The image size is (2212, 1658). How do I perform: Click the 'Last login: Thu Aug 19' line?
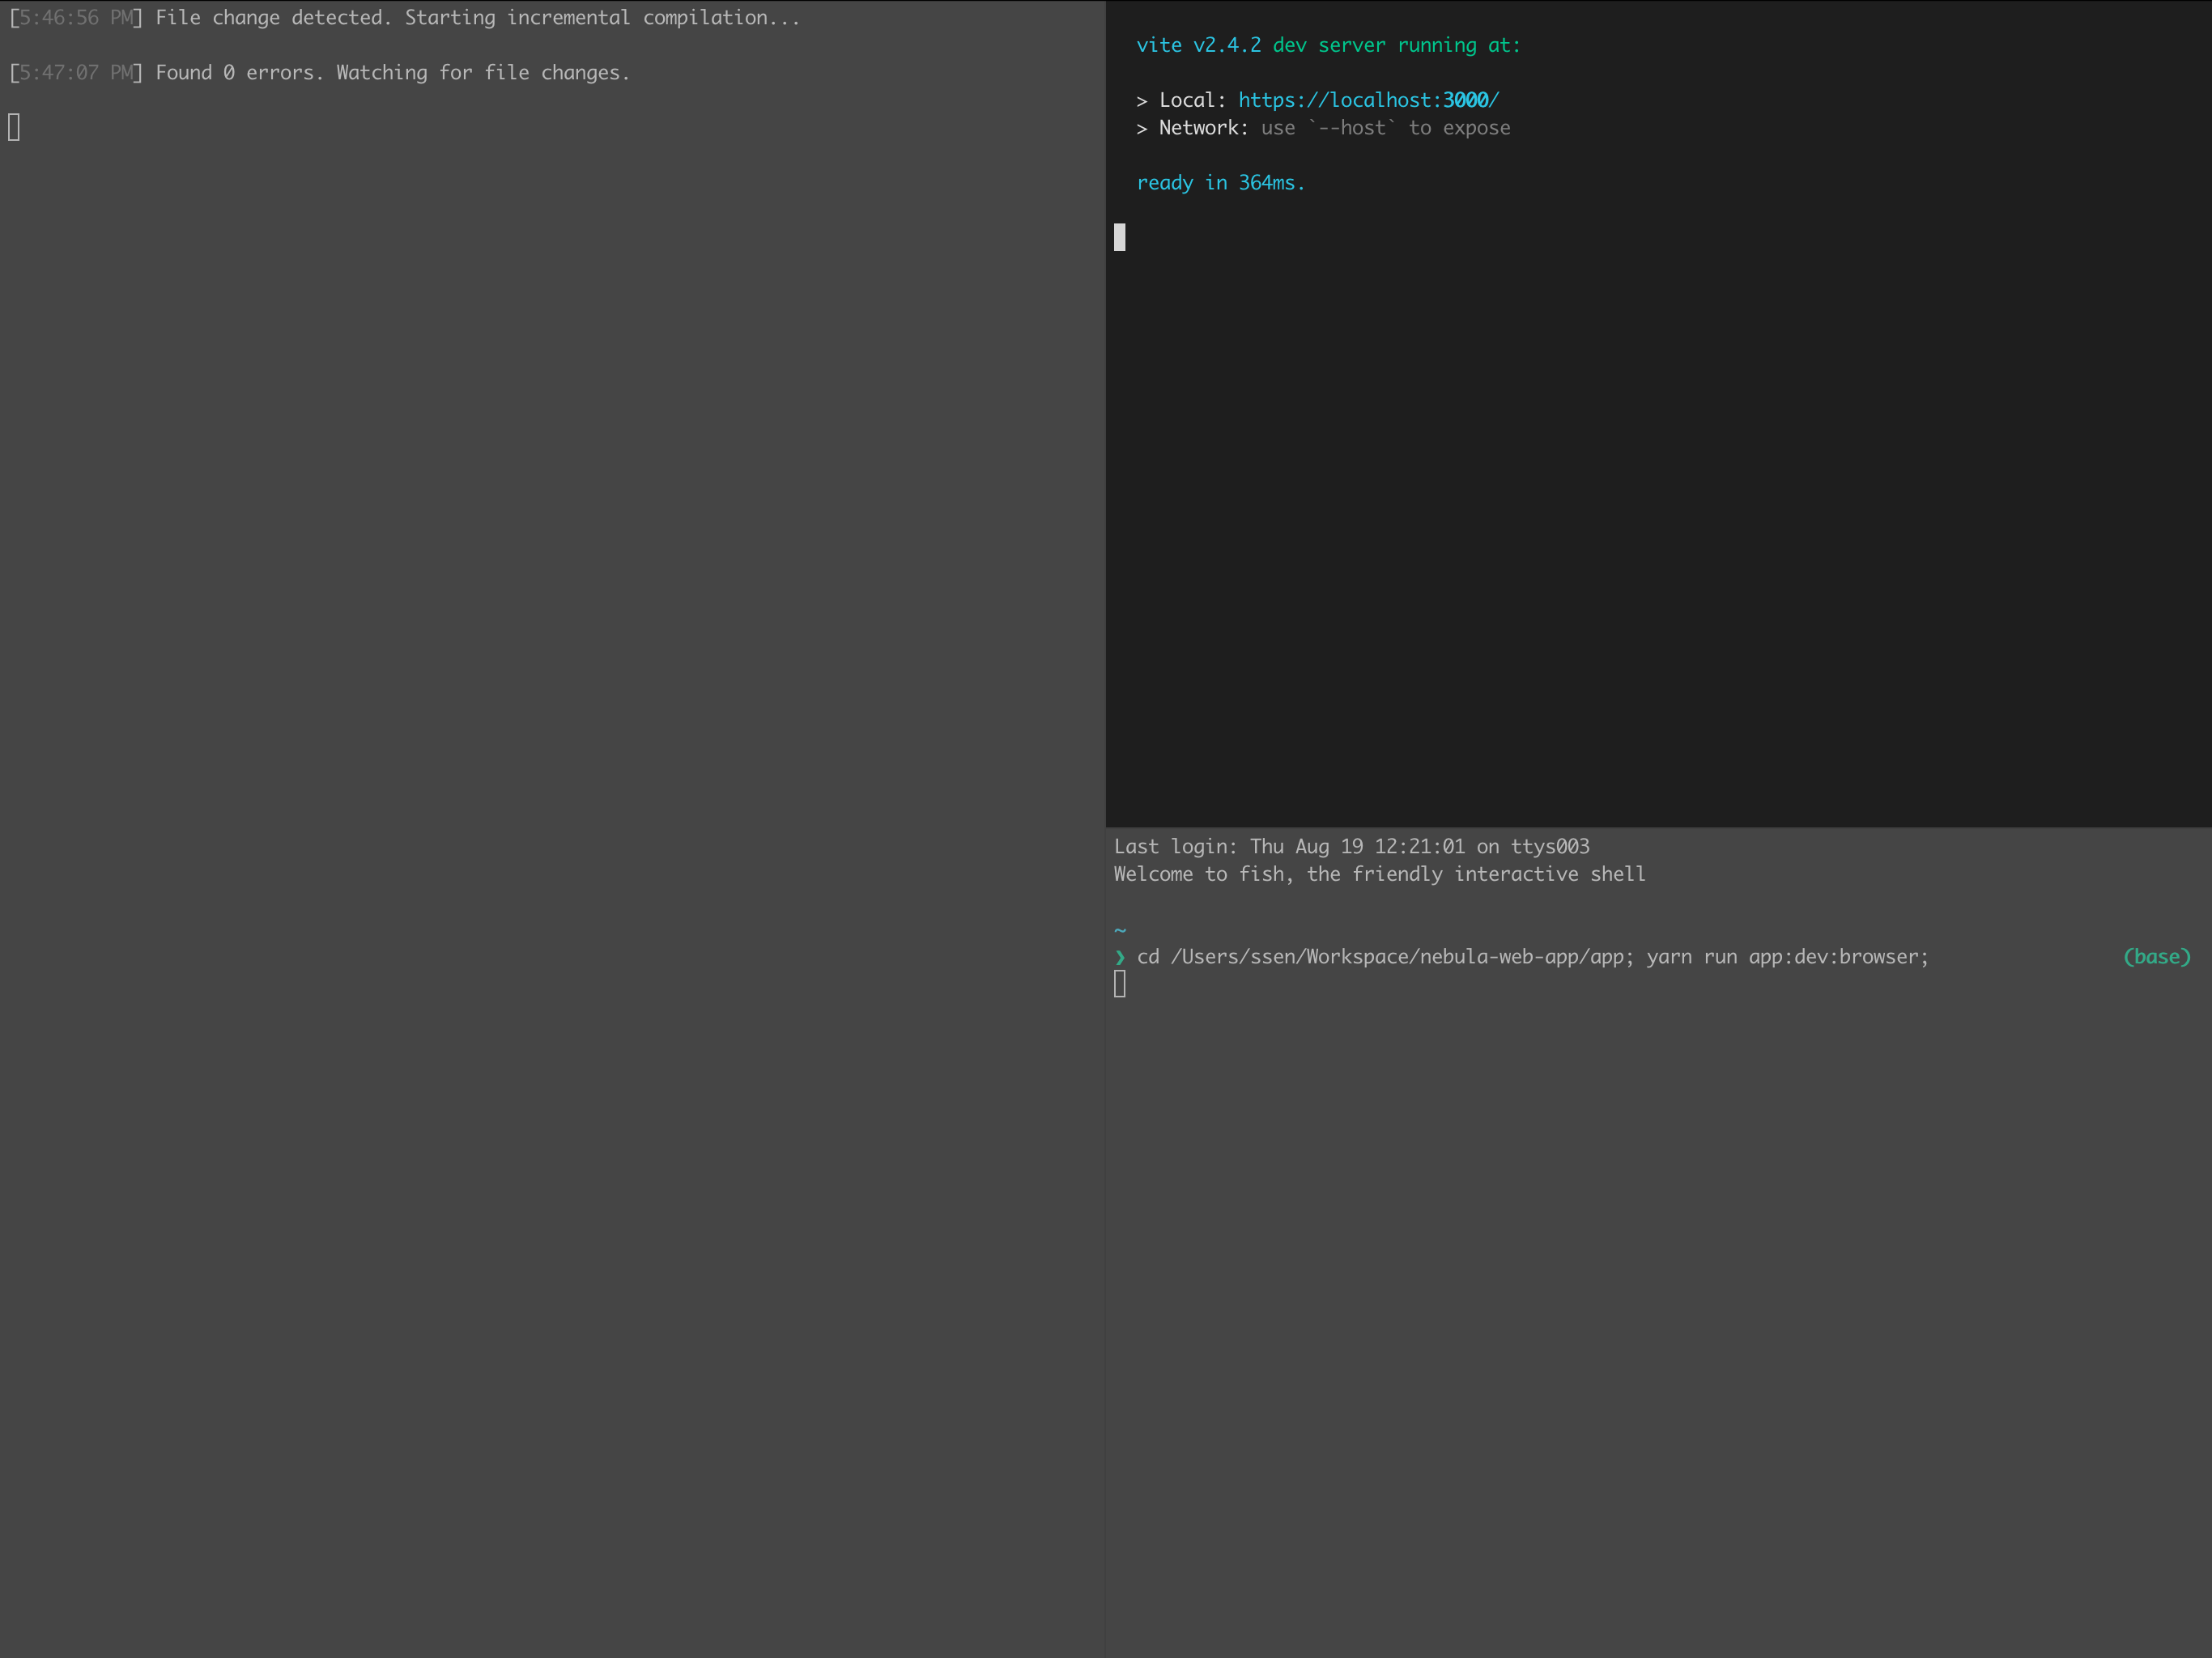tap(1351, 847)
